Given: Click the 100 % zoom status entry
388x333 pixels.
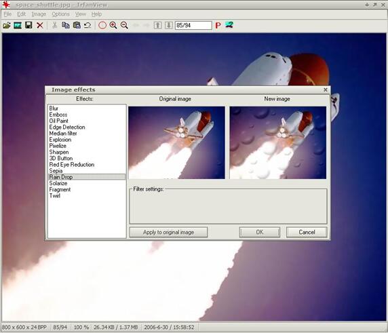Looking at the screenshot, I should 81,328.
